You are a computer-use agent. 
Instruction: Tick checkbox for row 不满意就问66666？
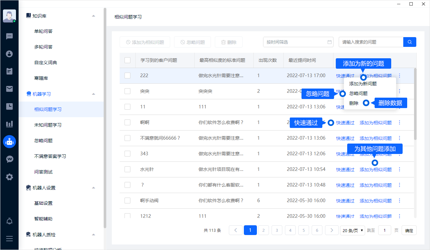127,138
